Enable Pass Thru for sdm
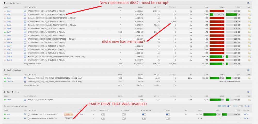This screenshot has height=124, width=258. coord(103,114)
